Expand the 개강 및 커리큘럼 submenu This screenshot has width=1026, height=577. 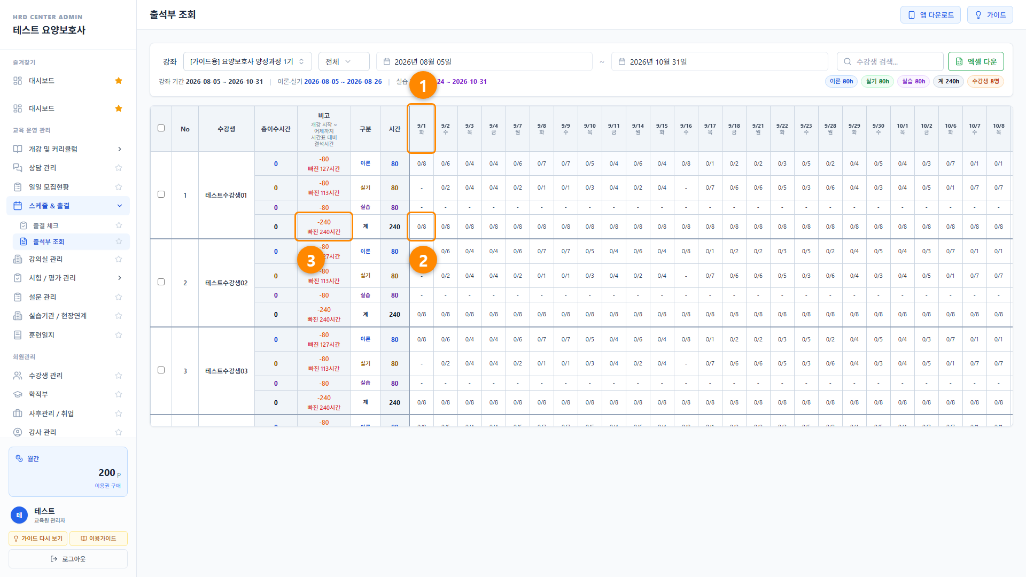pos(68,149)
